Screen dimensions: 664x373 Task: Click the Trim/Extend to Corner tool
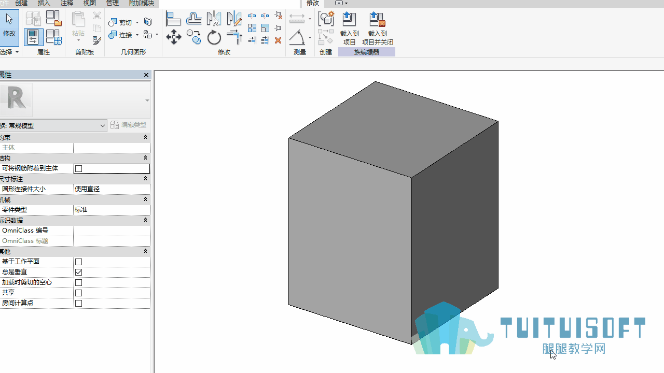(234, 37)
